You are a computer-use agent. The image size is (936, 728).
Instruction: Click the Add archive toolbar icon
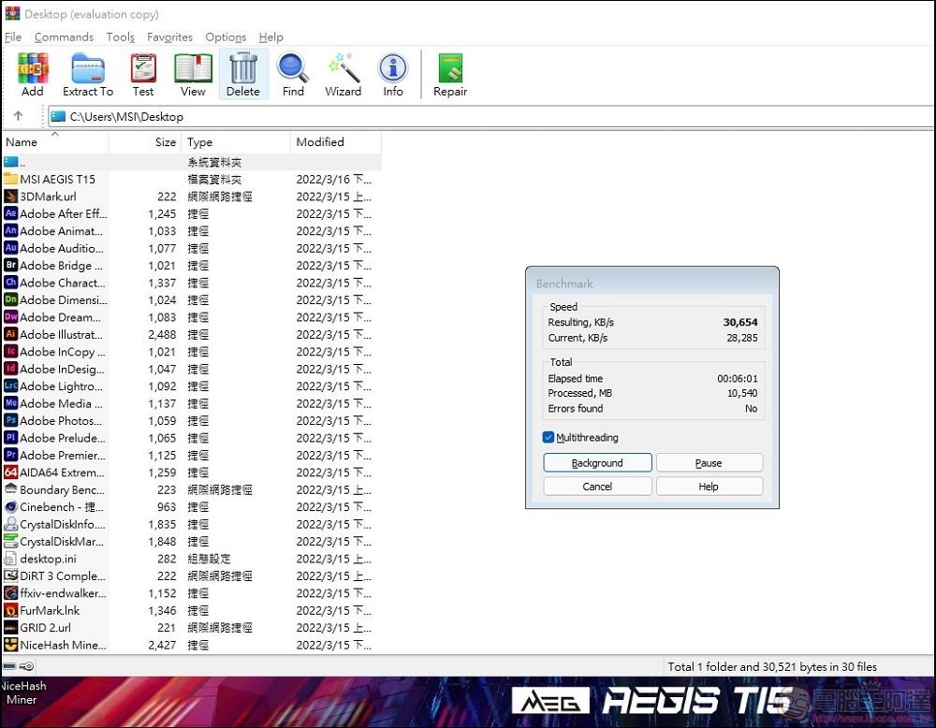pyautogui.click(x=32, y=75)
